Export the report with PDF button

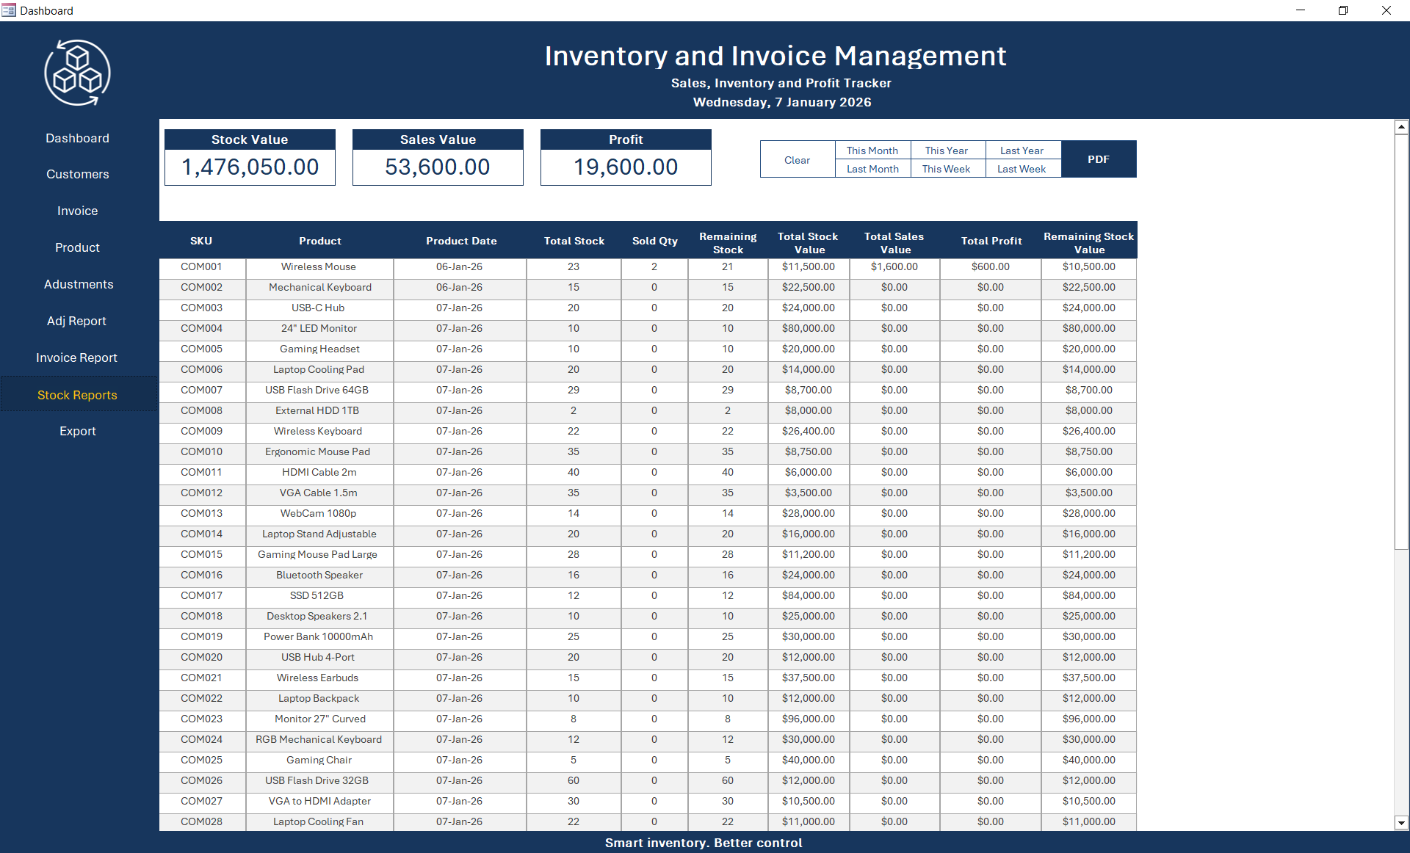point(1099,159)
